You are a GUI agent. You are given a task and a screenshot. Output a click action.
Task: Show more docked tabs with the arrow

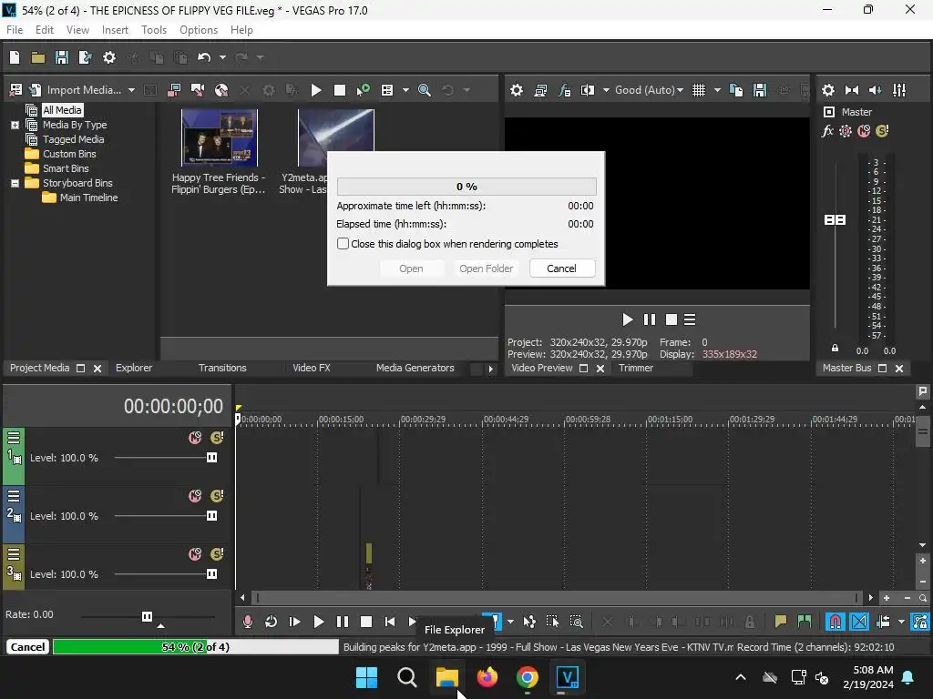[490, 369]
